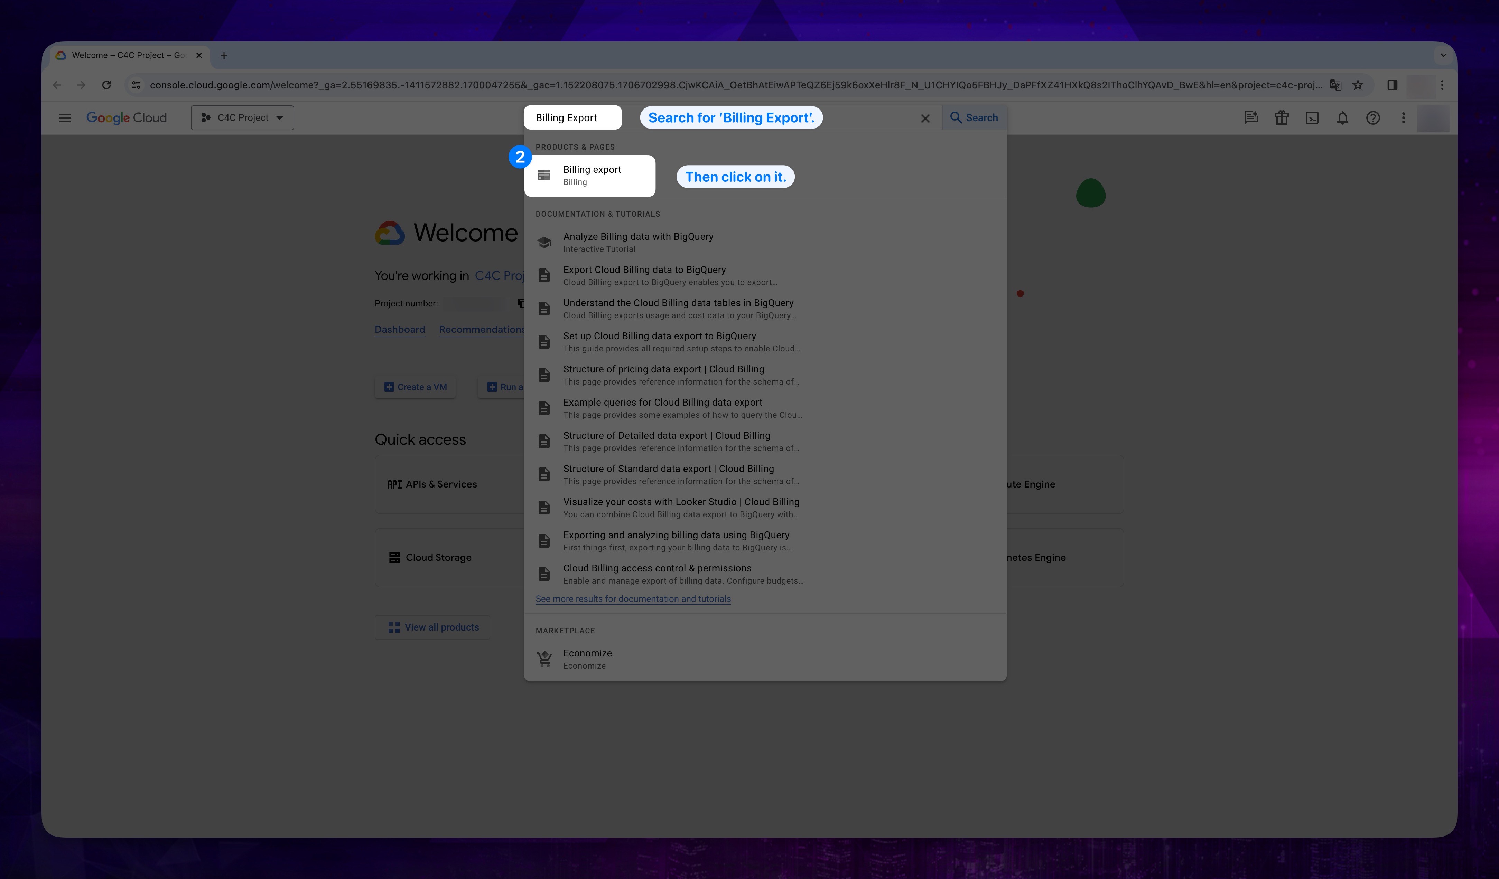
Task: Open the APIs & Services quick access card
Action: [450, 484]
